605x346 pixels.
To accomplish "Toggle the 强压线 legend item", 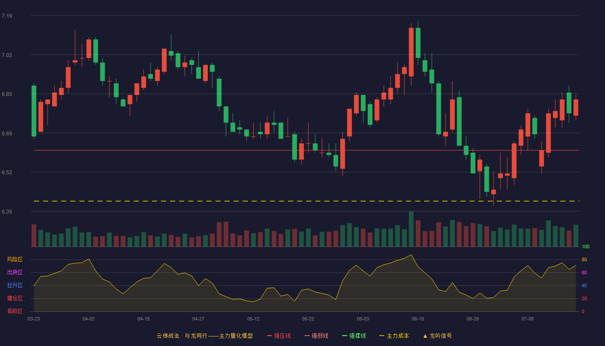I will (279, 336).
